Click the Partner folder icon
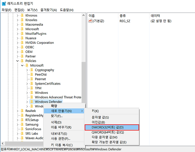The width and height of the screenshot is (195, 152). point(22,56)
